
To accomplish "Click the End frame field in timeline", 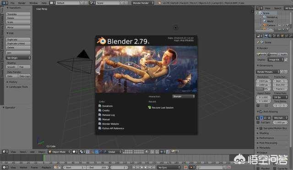I will pyautogui.click(x=98, y=167).
